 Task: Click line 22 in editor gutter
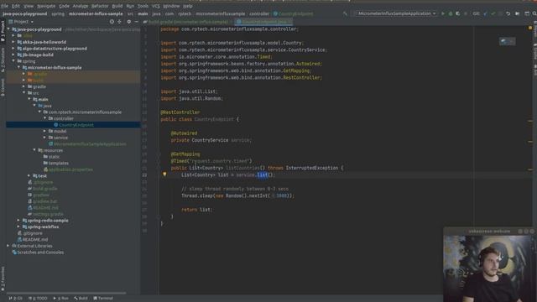144,175
